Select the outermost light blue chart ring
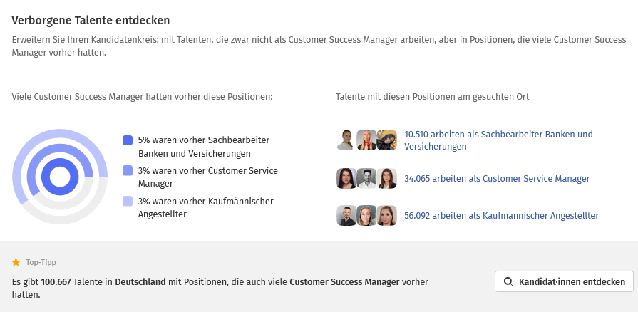Image resolution: width=638 pixels, height=312 pixels. click(60, 133)
